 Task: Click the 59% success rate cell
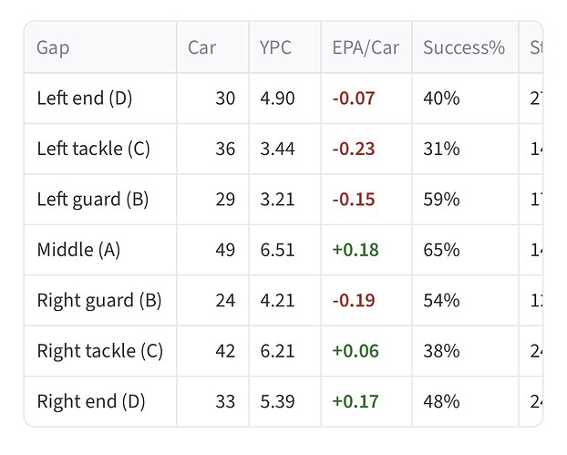(x=441, y=199)
